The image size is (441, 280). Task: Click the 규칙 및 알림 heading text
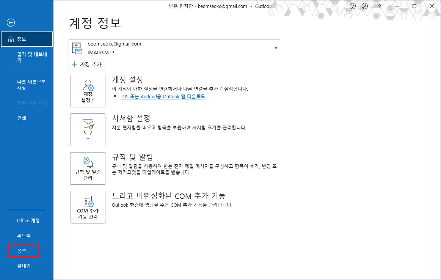point(132,157)
